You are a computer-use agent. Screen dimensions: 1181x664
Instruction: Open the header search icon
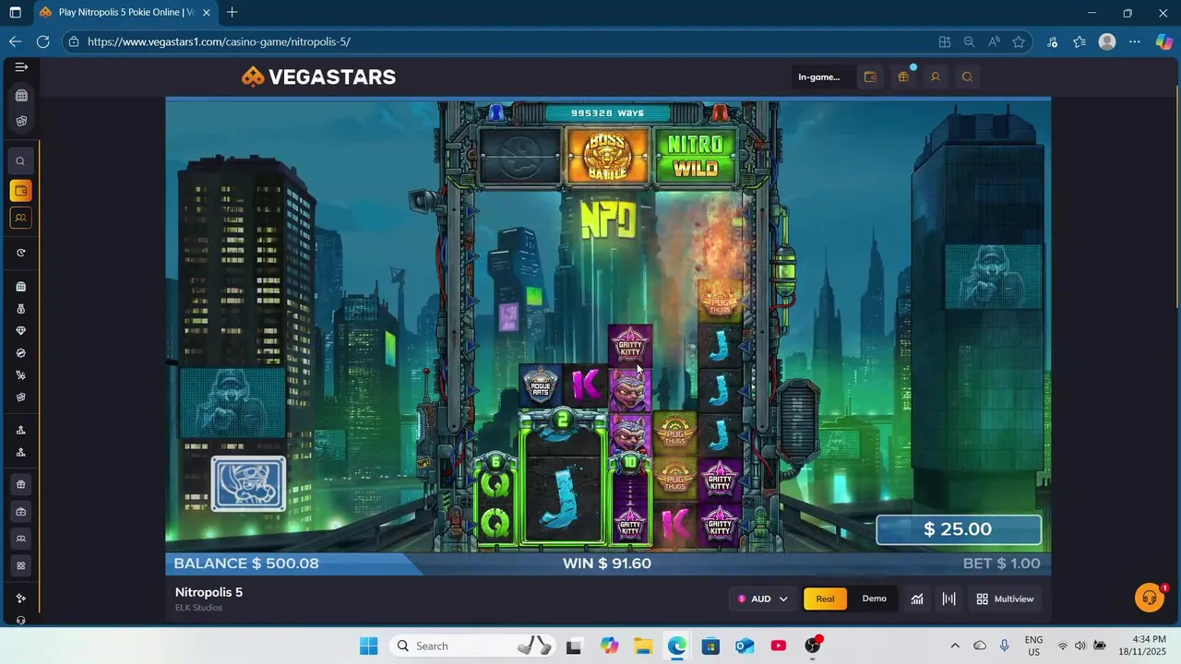[967, 77]
